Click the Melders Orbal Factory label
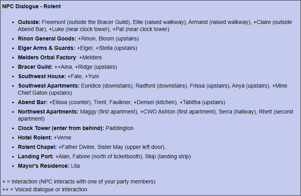The width and height of the screenshot is (301, 196). (x=47, y=57)
